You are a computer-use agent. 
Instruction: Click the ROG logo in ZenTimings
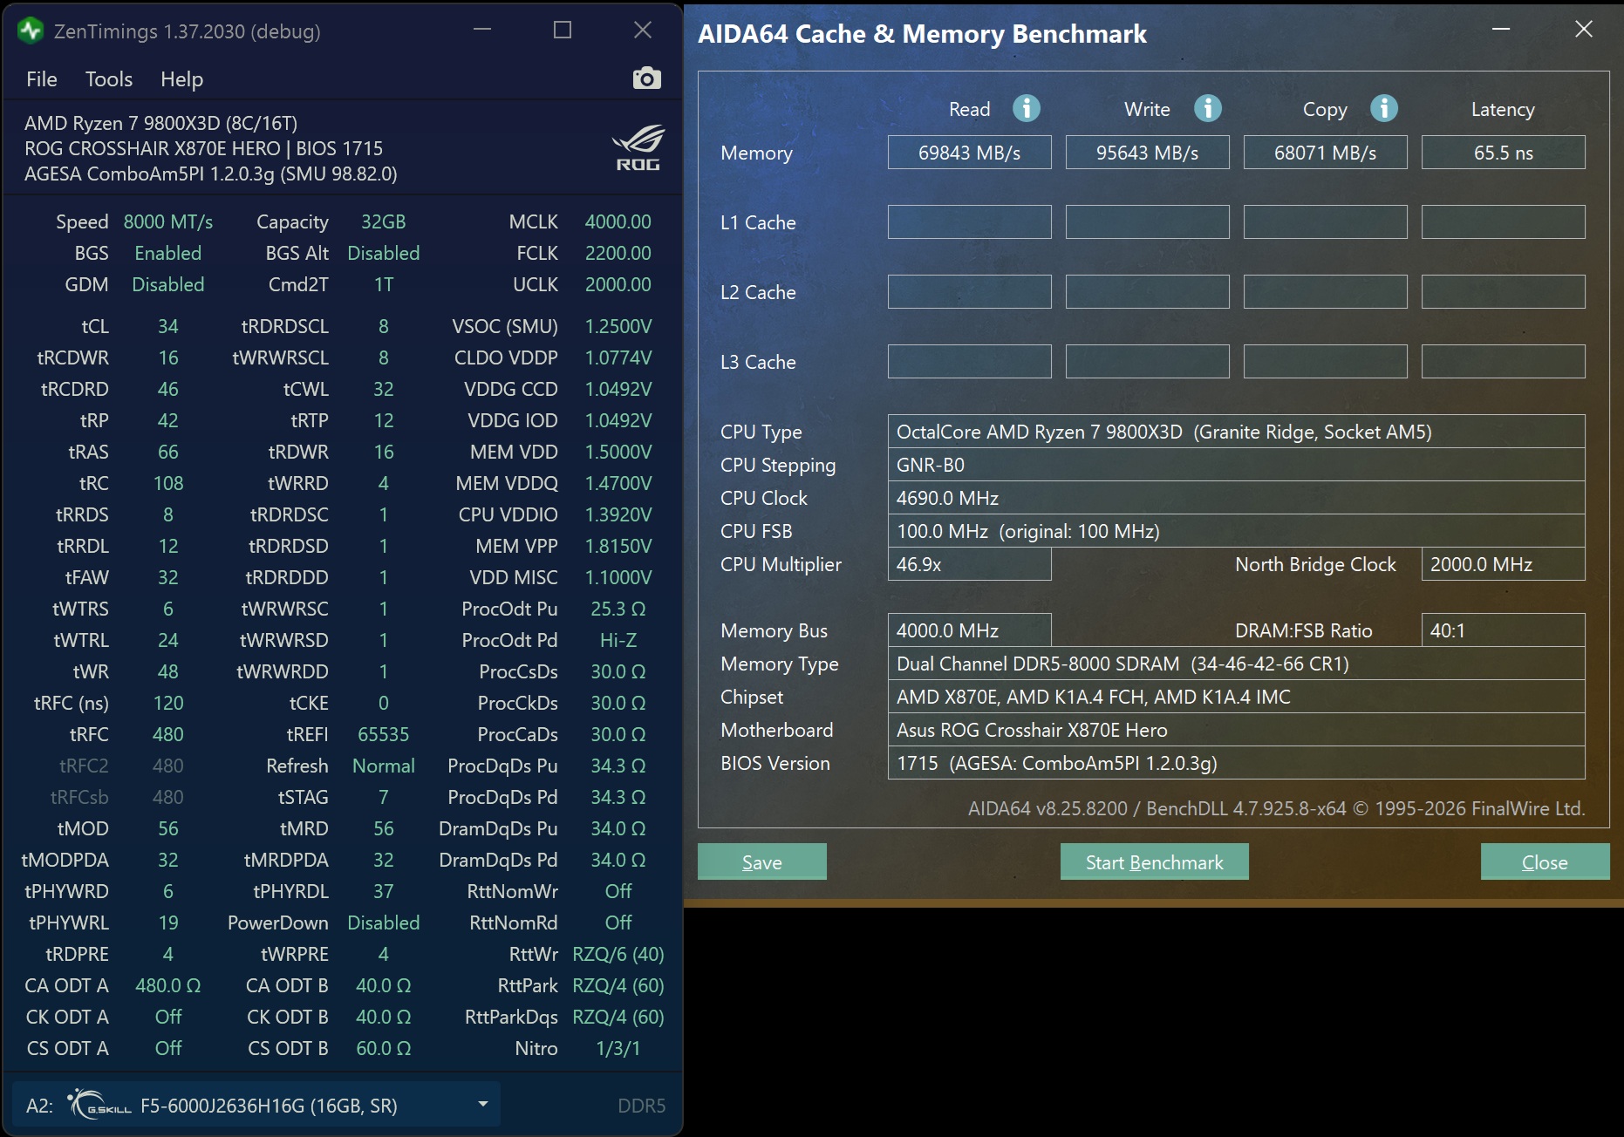click(x=638, y=148)
